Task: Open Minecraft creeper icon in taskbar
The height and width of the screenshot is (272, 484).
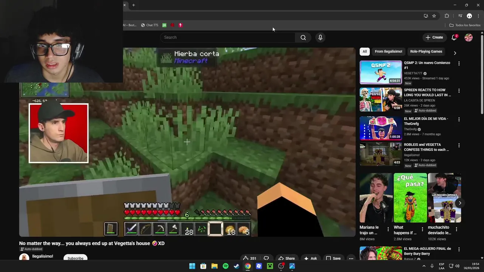Action: tap(270, 266)
